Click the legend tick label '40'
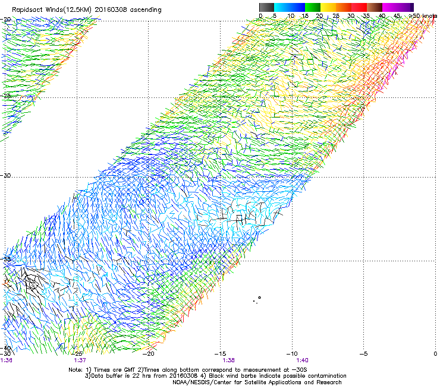Viewport: 440px width, 386px height. pyautogui.click(x=382, y=16)
